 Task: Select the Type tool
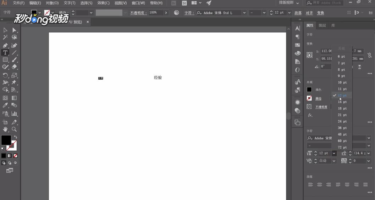[x=5, y=52]
